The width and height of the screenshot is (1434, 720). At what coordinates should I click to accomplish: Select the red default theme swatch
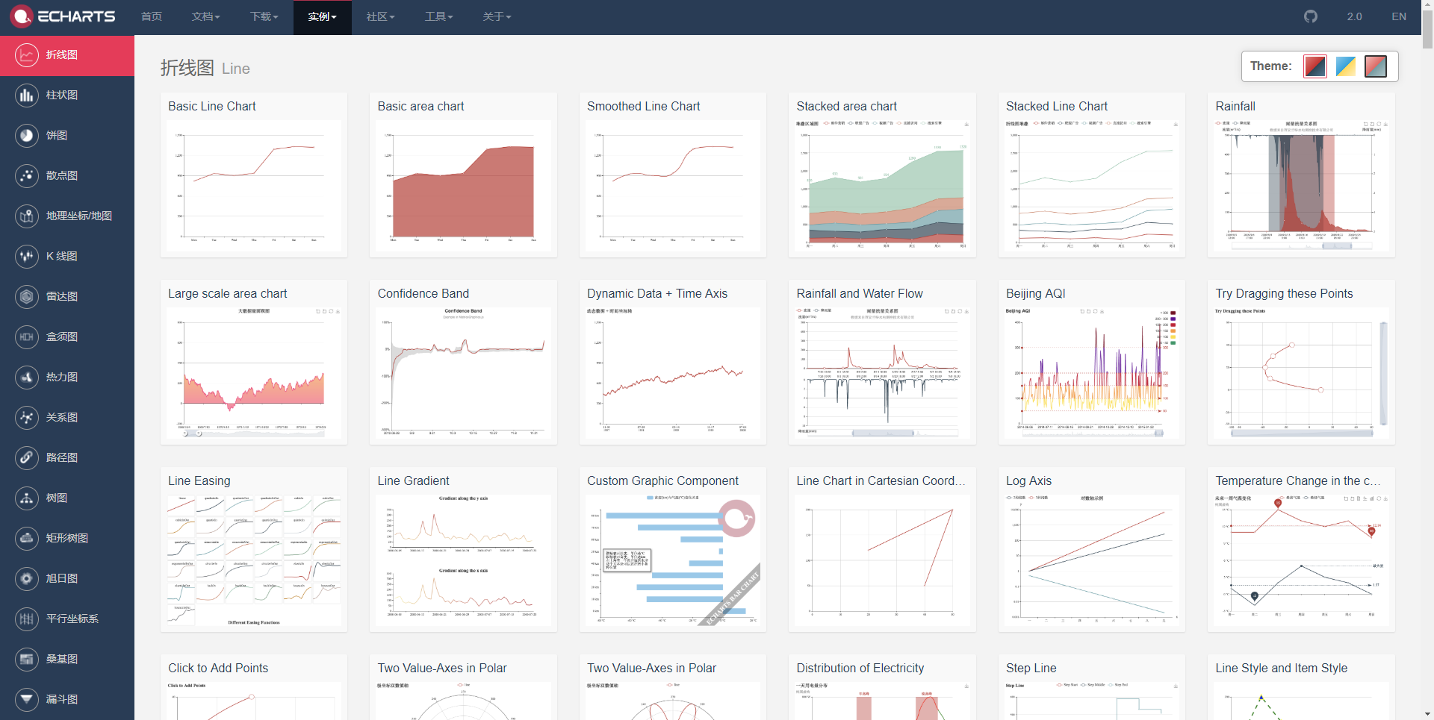point(1315,66)
